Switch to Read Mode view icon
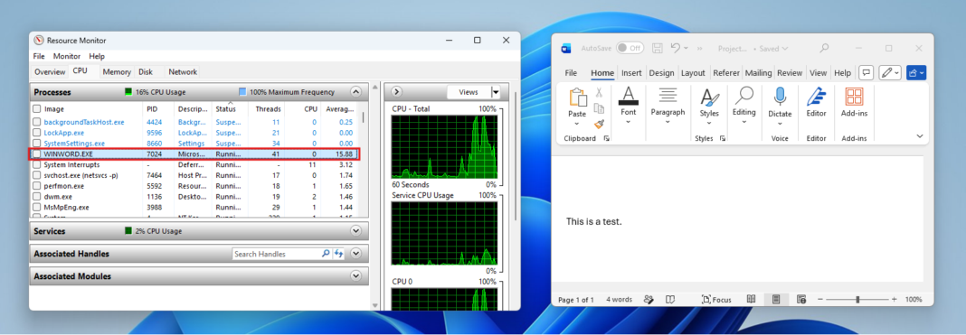This screenshot has height=335, width=966. (x=751, y=300)
